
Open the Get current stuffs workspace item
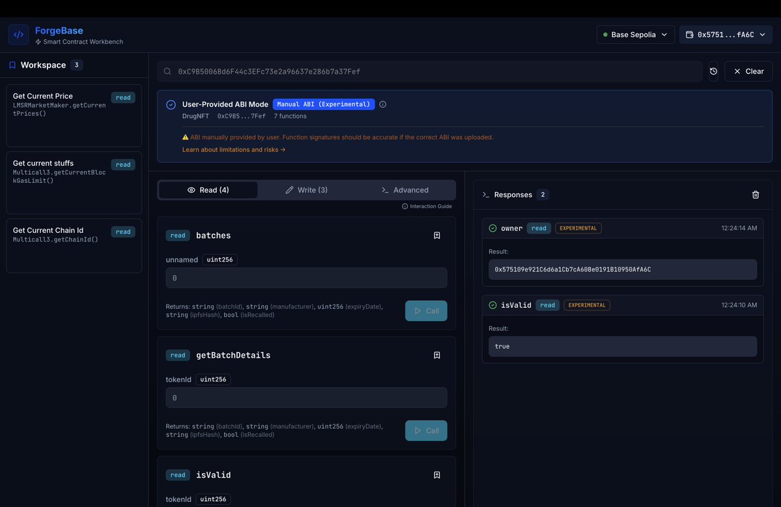(x=74, y=183)
